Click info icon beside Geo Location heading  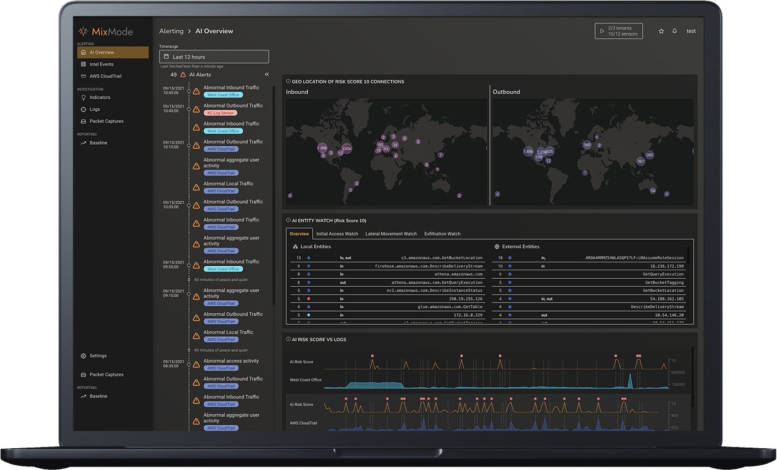(288, 81)
